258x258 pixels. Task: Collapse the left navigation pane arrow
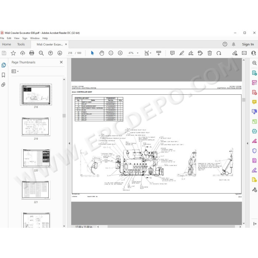(x=69, y=143)
